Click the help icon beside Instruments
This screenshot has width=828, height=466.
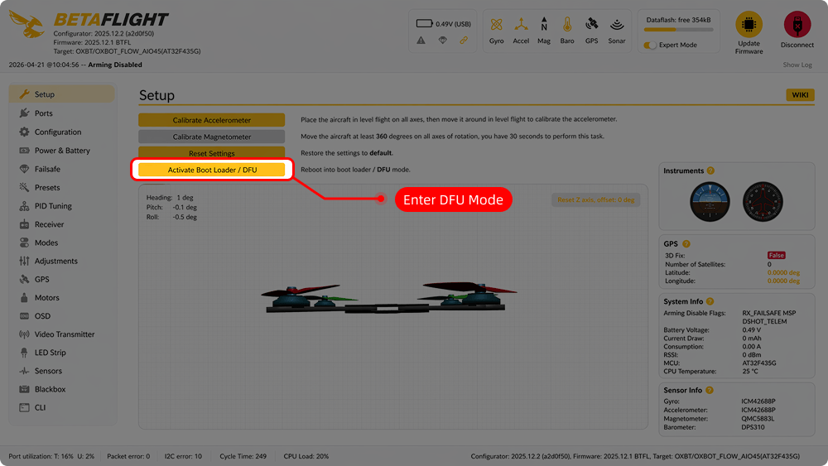(x=710, y=171)
